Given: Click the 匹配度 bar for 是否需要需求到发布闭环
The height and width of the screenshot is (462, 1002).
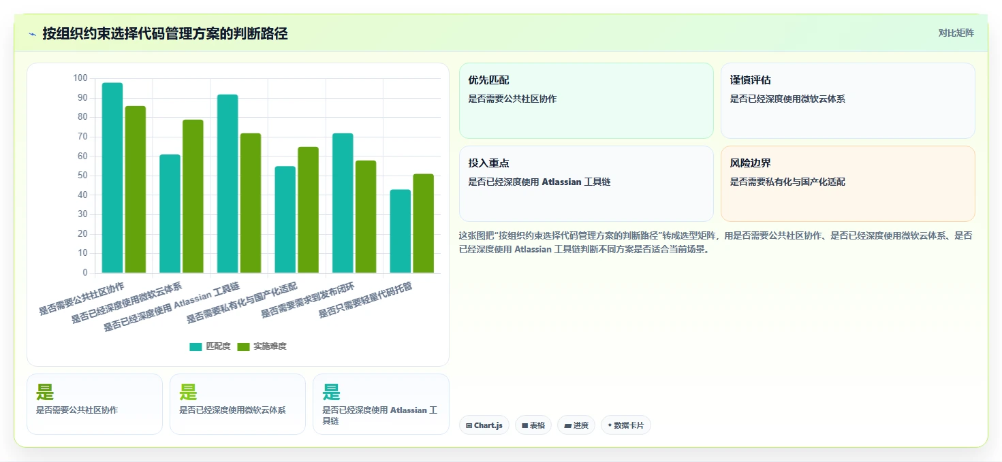Looking at the screenshot, I should (x=343, y=203).
